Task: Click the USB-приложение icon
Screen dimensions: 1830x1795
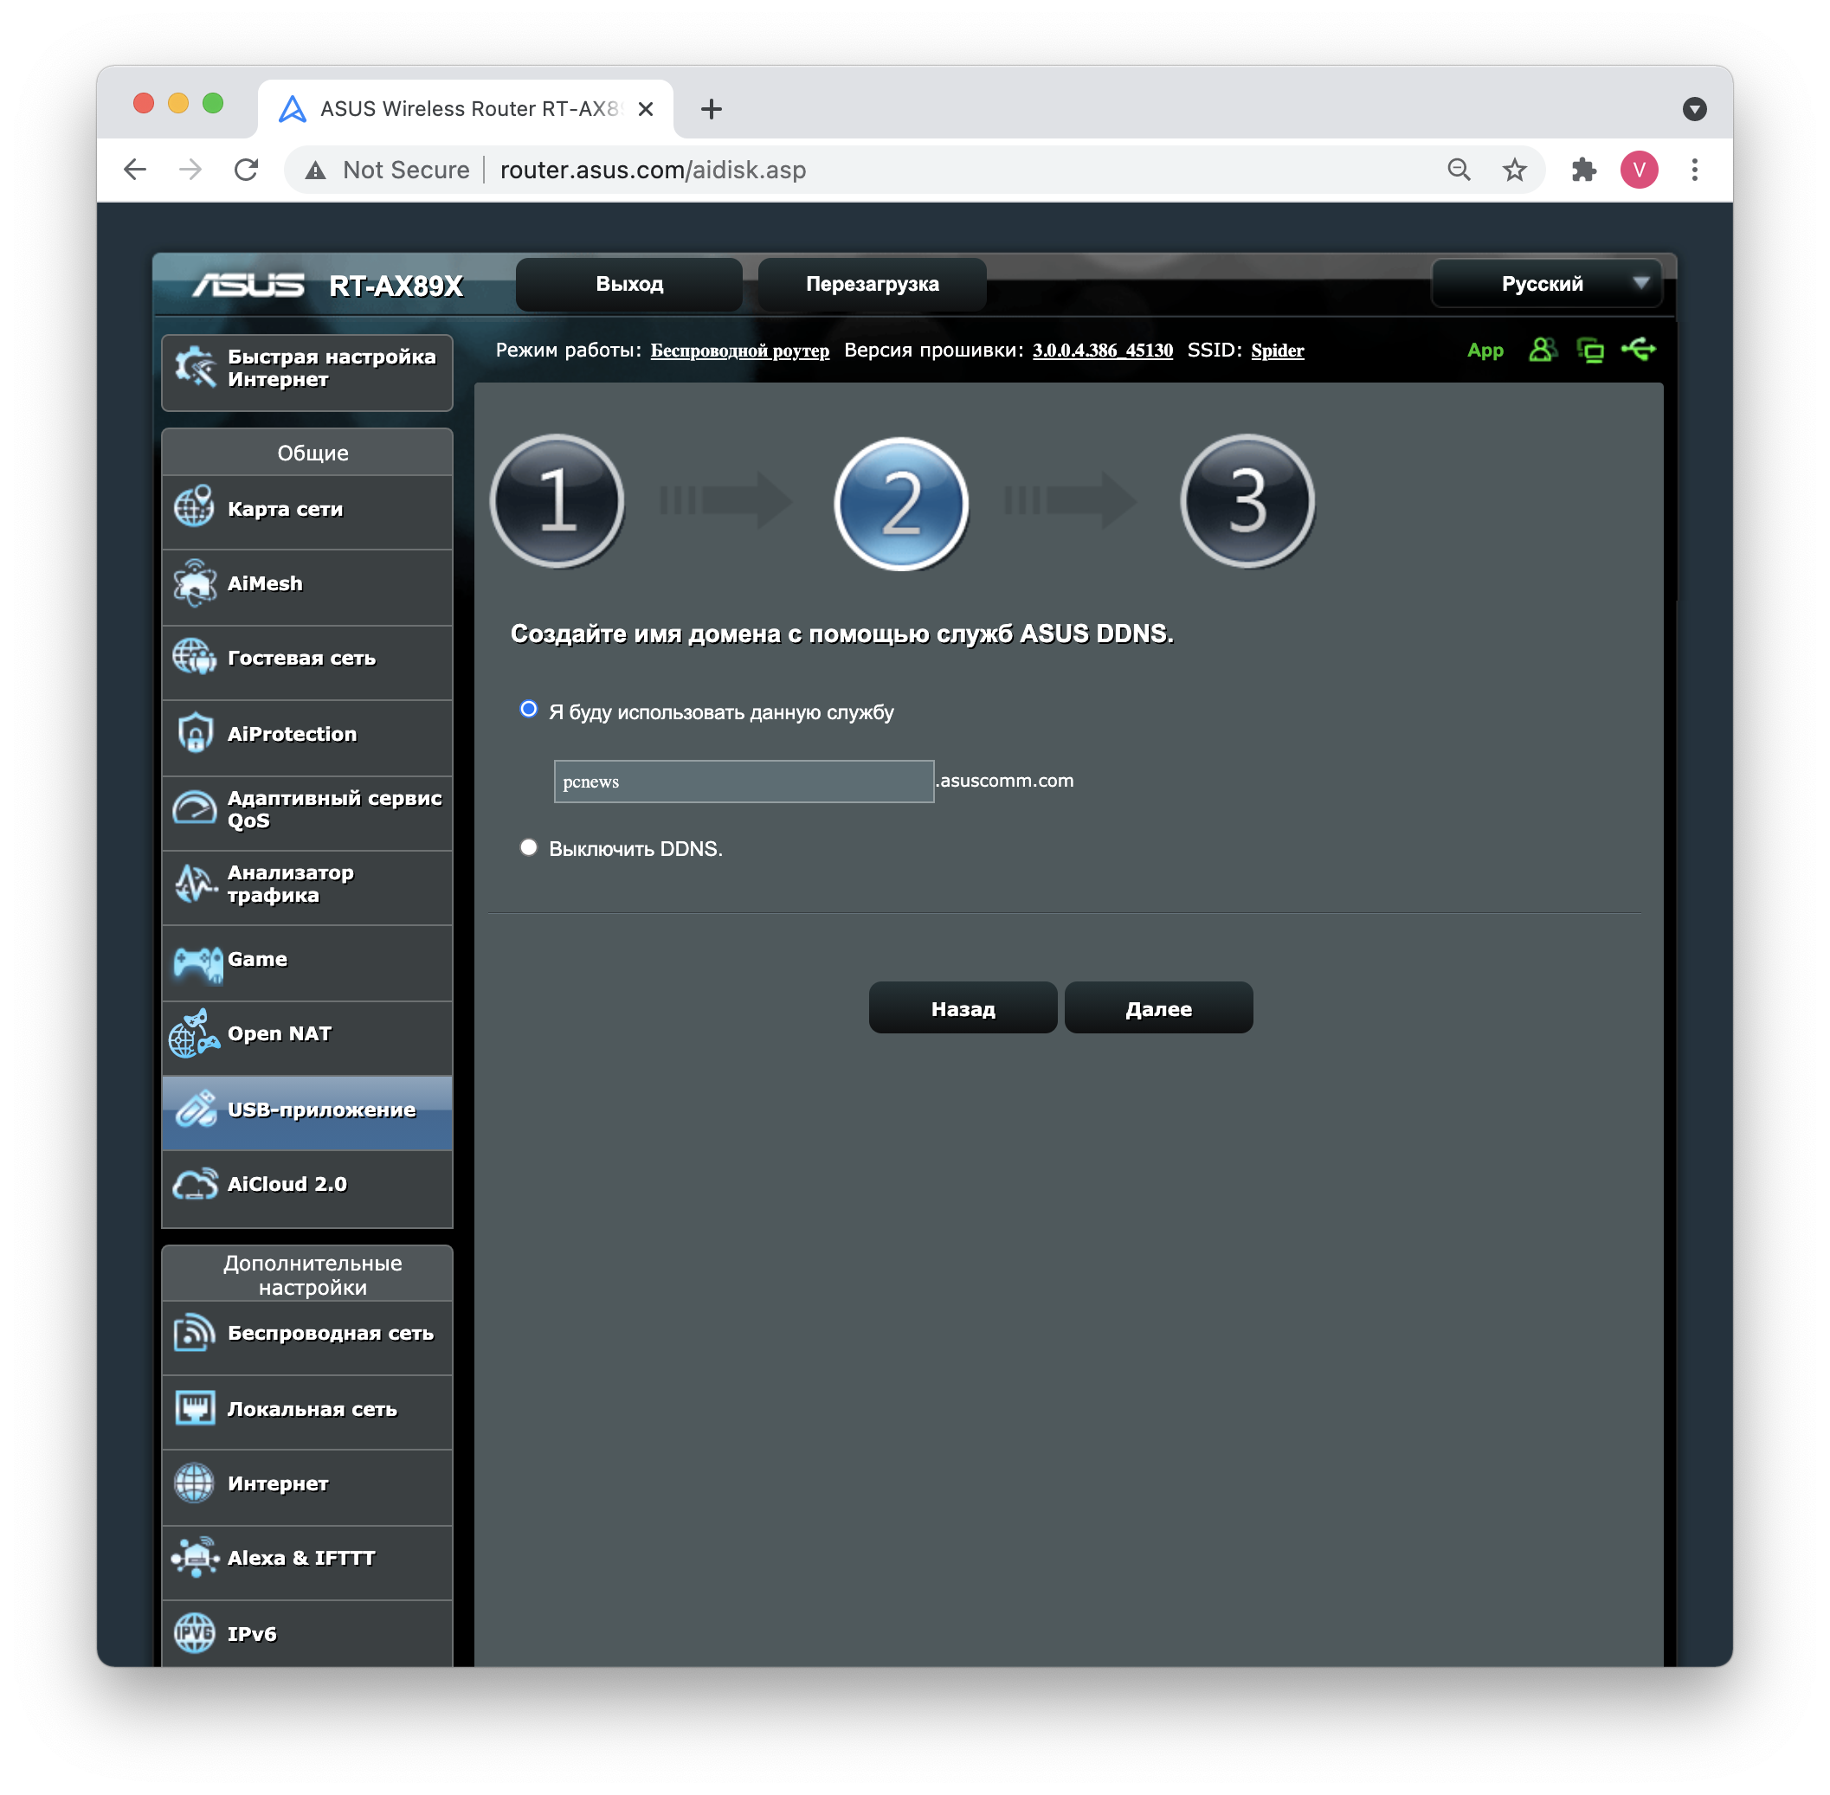Action: 197,1109
